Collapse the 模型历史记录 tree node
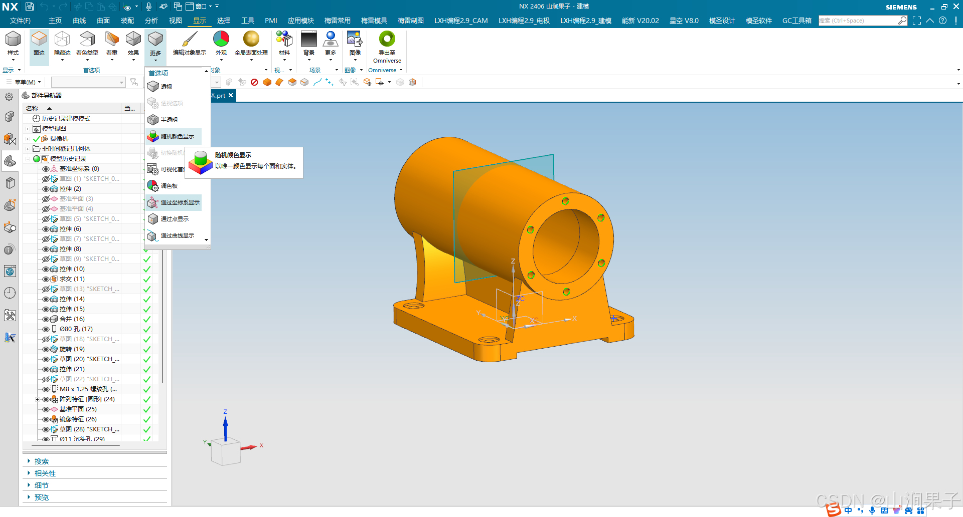 pos(28,159)
